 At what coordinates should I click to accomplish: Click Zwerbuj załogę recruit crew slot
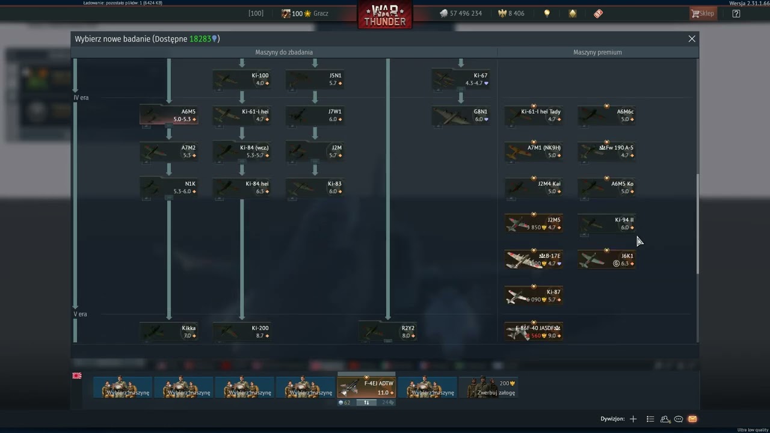[489, 387]
